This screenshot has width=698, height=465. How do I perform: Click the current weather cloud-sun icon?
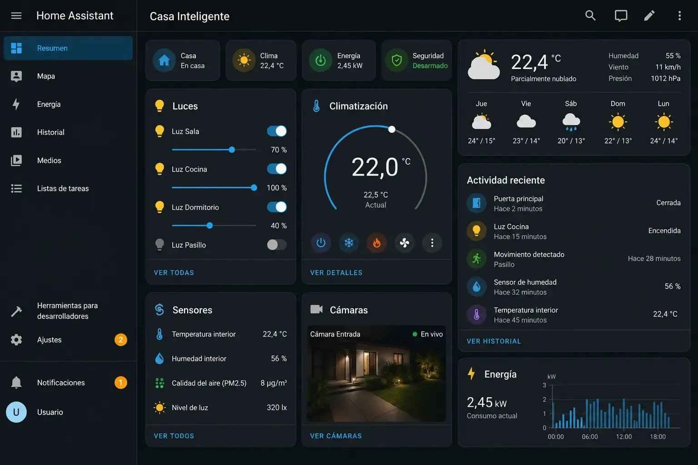click(x=484, y=65)
